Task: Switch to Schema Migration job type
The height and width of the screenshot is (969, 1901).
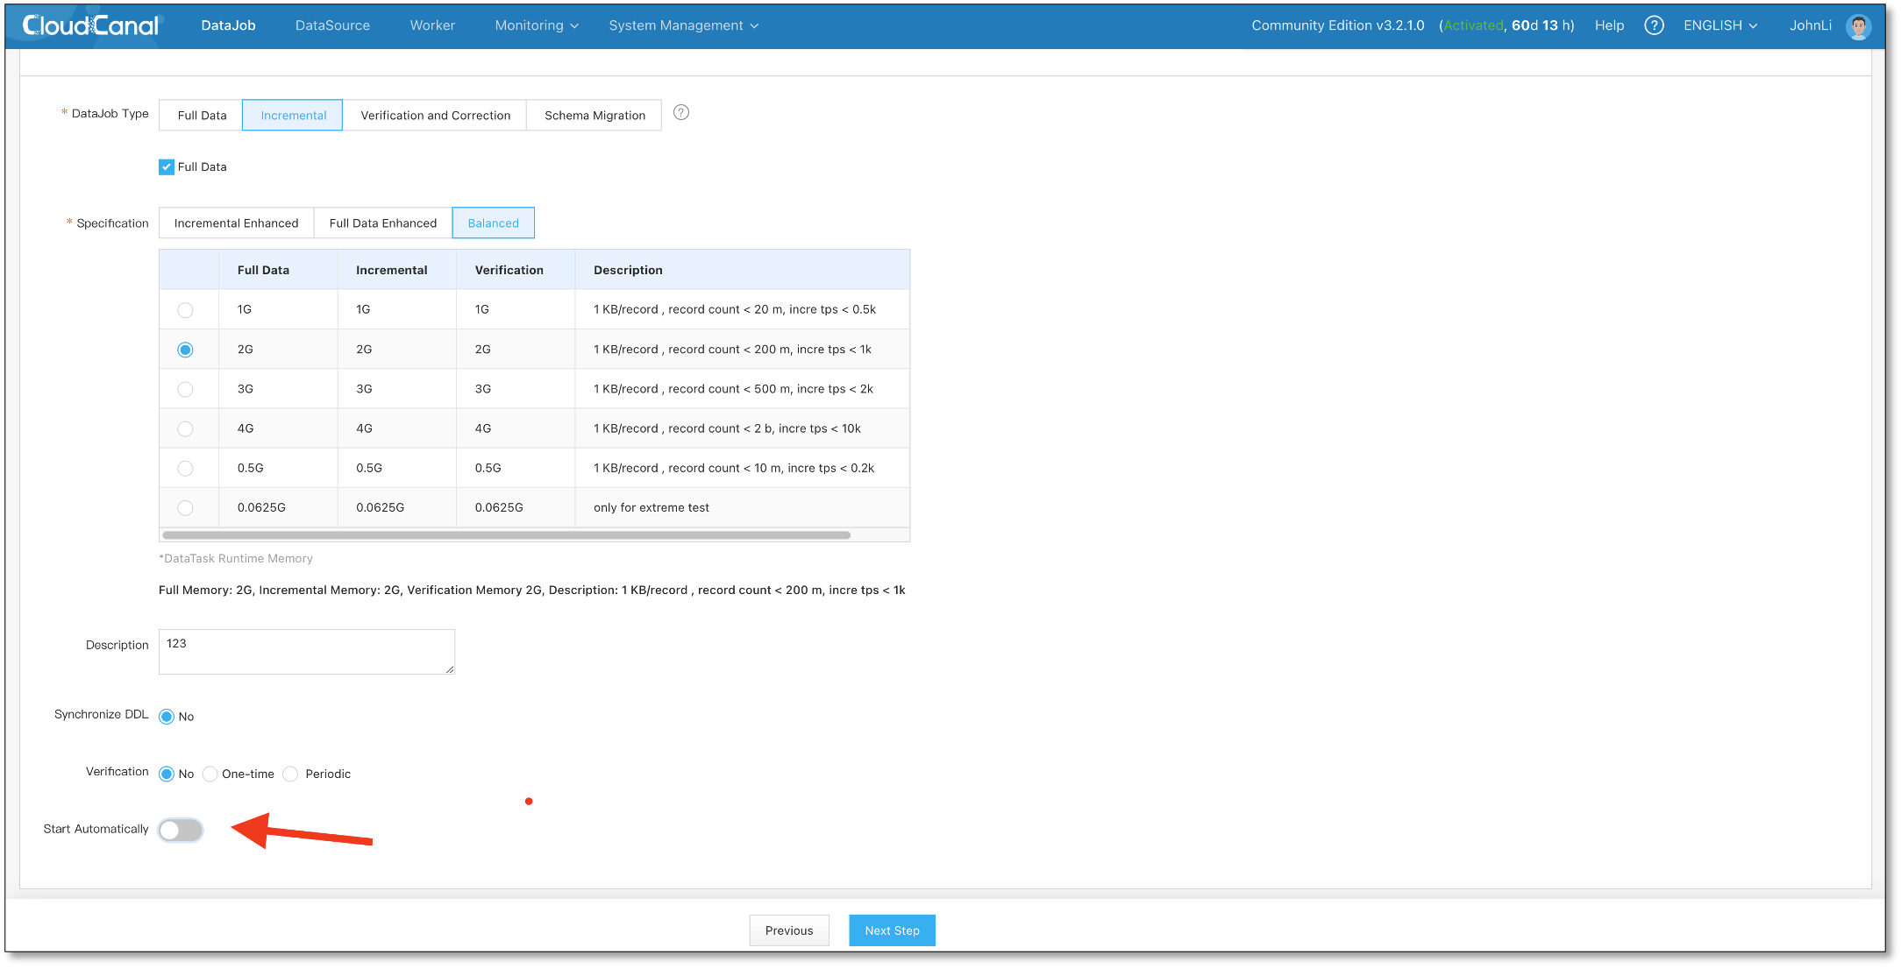Action: coord(595,116)
